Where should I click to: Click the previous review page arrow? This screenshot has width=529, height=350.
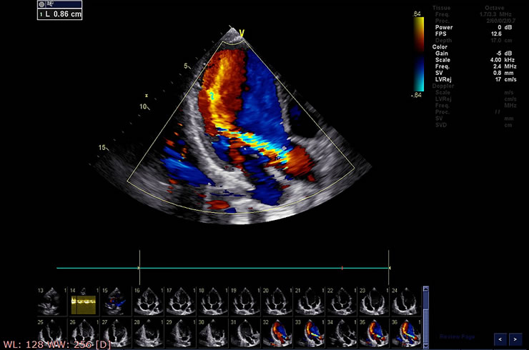point(501,338)
